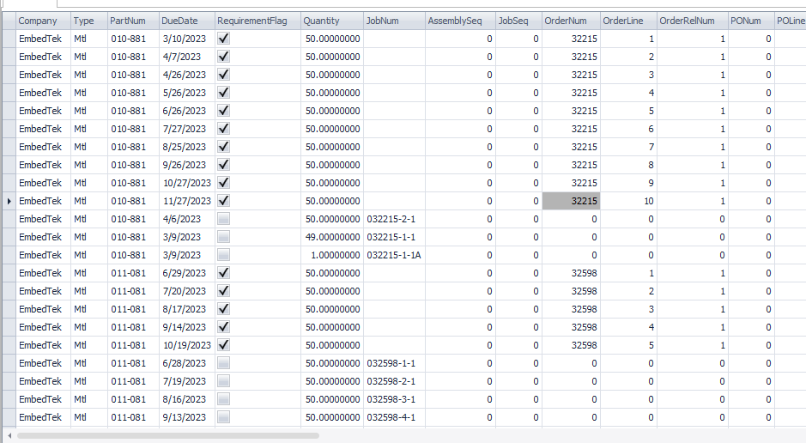Click DueDate cell 10/27/2023
Viewport: 806px width, 443px height.
pos(187,183)
